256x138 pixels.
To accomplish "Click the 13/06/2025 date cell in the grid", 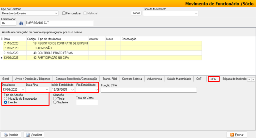I will [x=15, y=58].
